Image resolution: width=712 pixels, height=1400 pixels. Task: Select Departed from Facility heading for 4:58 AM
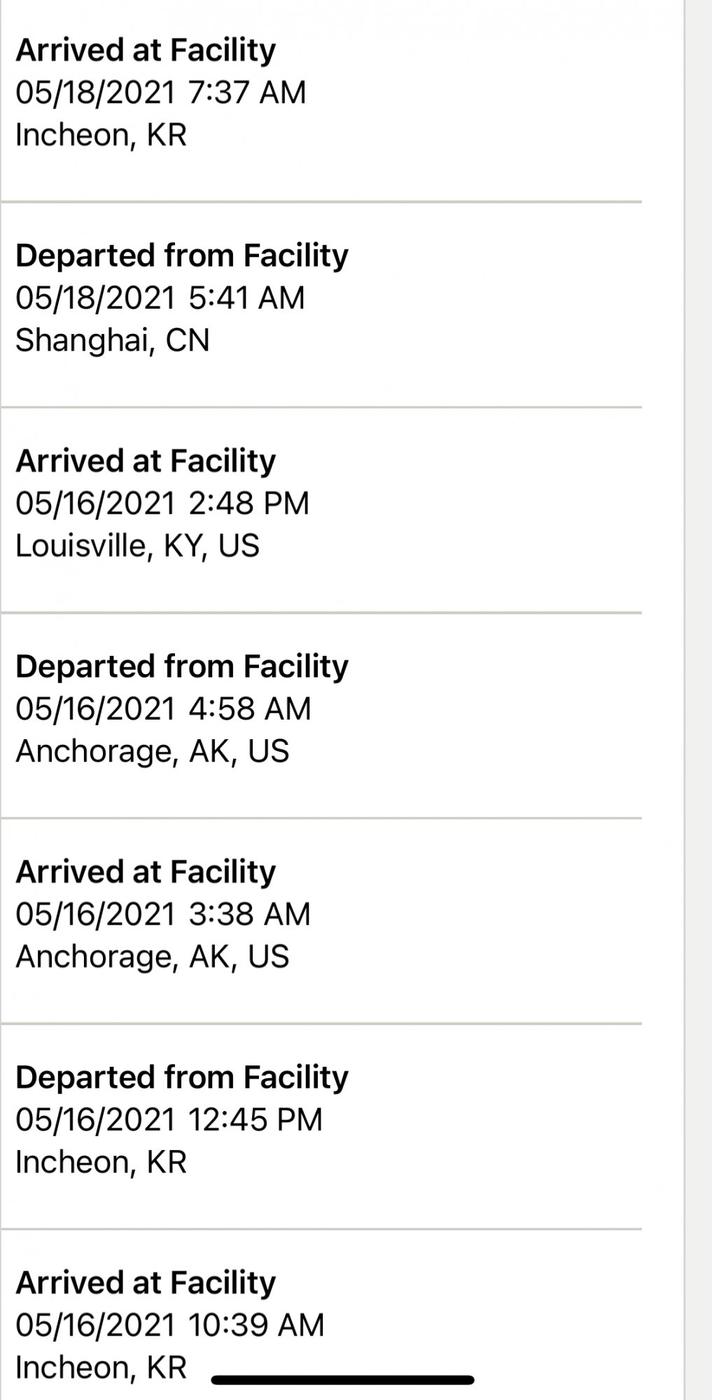pyautogui.click(x=182, y=666)
